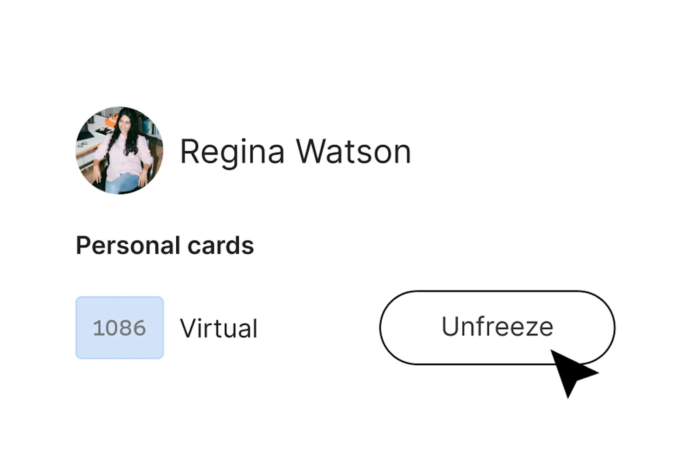Select the last-four digits badge 1086
The width and height of the screenshot is (693, 472).
[120, 327]
